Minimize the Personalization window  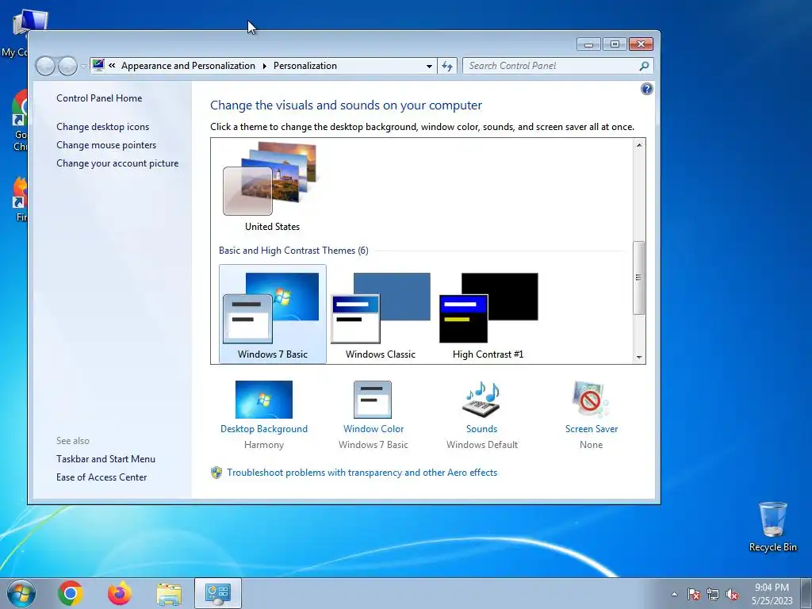click(x=588, y=44)
